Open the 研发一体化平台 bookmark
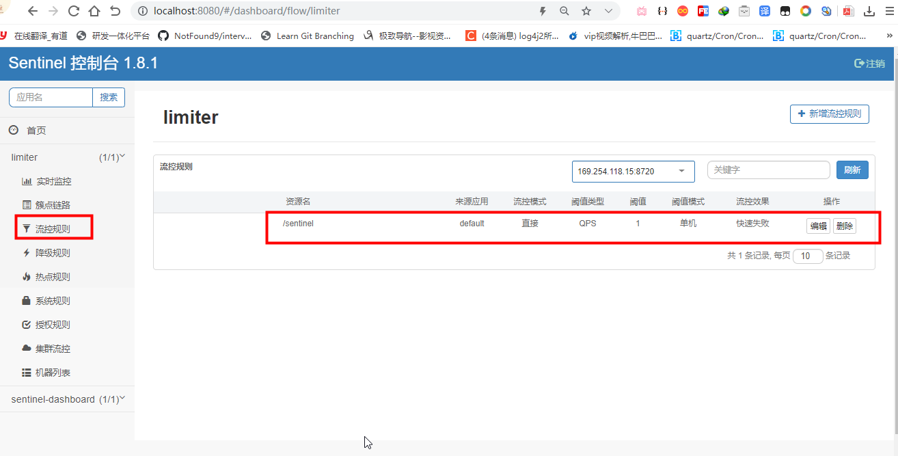The width and height of the screenshot is (898, 456). pos(113,36)
